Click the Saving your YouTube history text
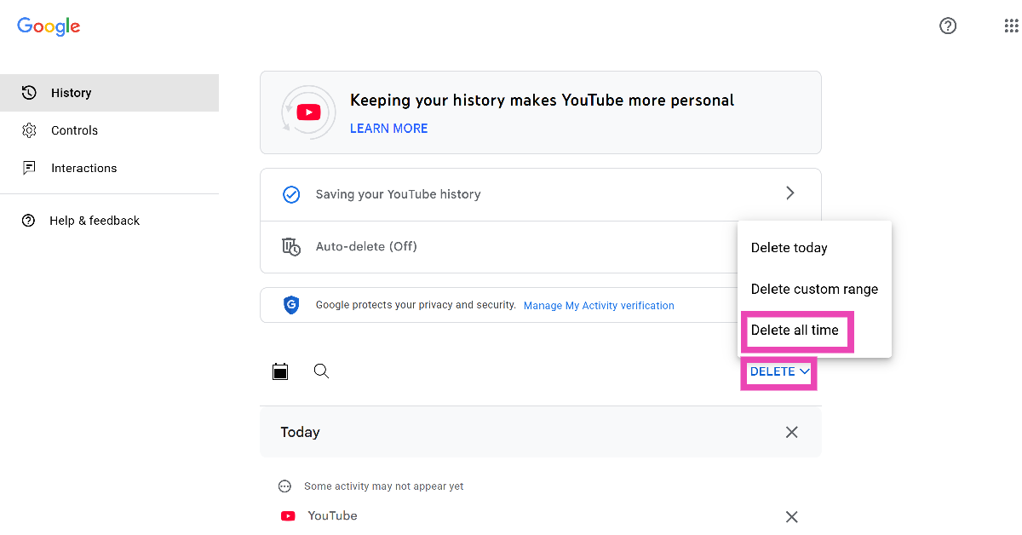The height and width of the screenshot is (535, 1022). coord(399,194)
